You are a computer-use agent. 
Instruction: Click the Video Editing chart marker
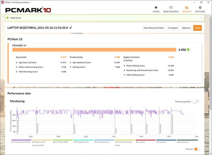point(159,121)
